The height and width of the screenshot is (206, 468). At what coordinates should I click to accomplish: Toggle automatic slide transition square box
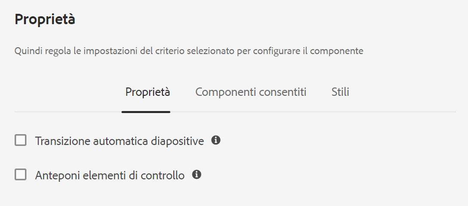[21, 140]
